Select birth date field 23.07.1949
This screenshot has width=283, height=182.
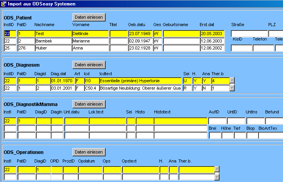tap(140, 34)
